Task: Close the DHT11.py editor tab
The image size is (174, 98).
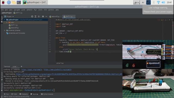Action: click(x=74, y=17)
